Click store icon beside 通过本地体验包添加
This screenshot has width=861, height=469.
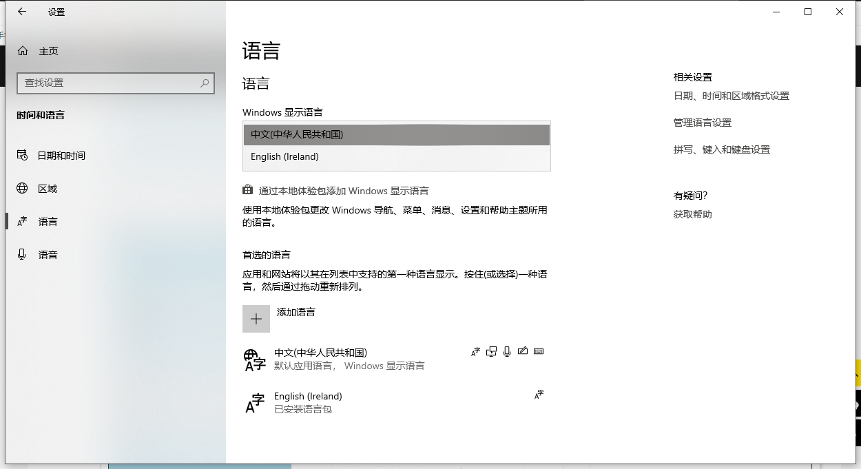(248, 190)
